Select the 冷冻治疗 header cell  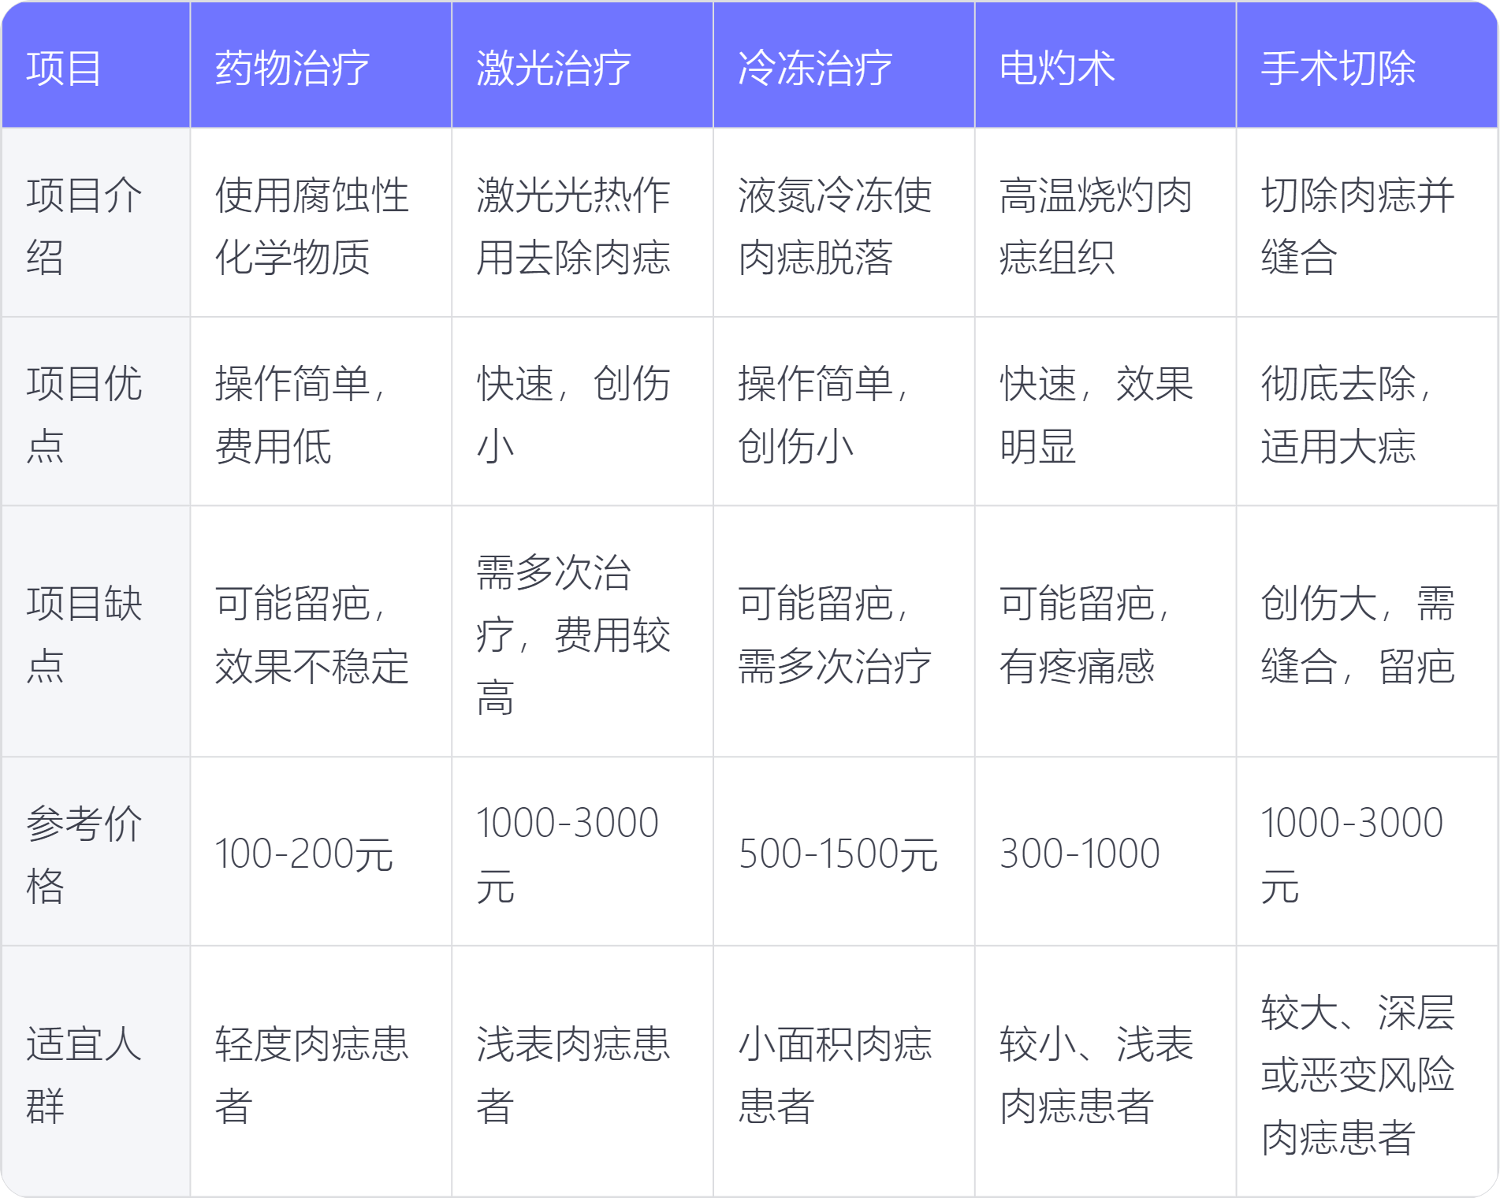tap(815, 68)
